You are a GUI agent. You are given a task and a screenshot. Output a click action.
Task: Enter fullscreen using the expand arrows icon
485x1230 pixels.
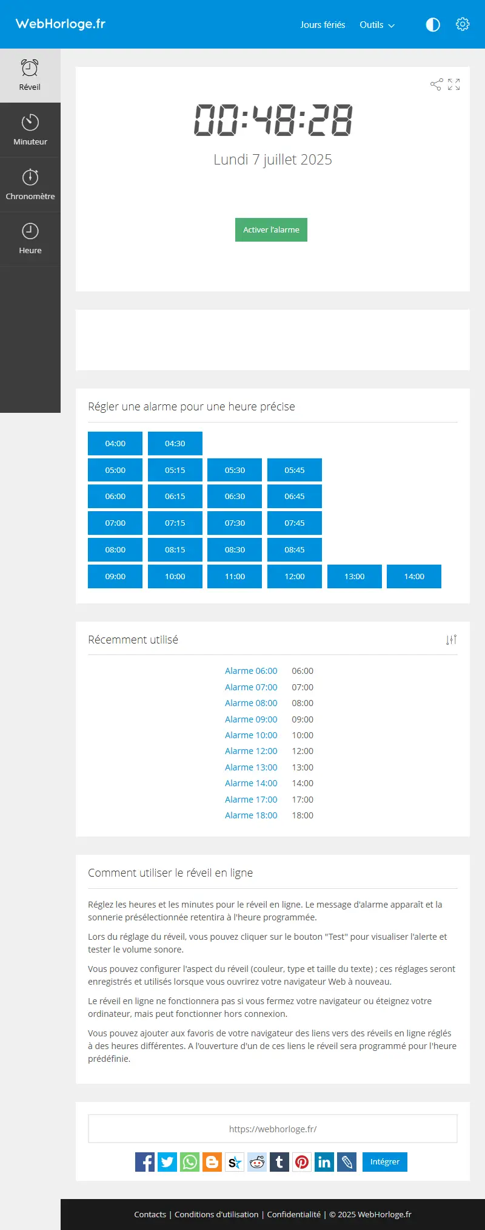[454, 84]
